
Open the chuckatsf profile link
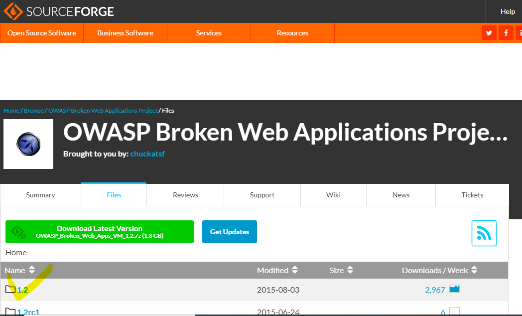coord(147,154)
